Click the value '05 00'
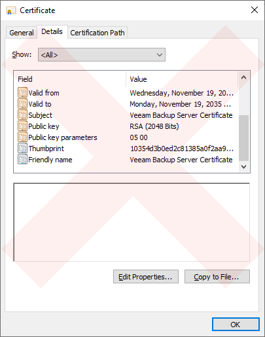The image size is (265, 337). pyautogui.click(x=139, y=137)
